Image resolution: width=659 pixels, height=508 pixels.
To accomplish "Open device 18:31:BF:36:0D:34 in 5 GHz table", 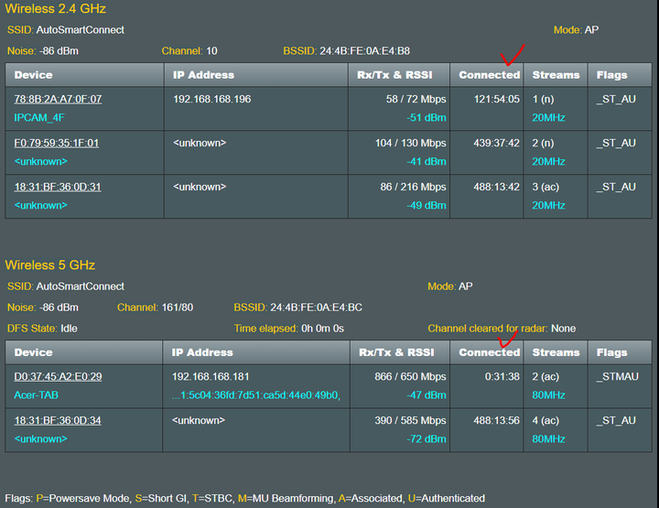I will click(58, 420).
